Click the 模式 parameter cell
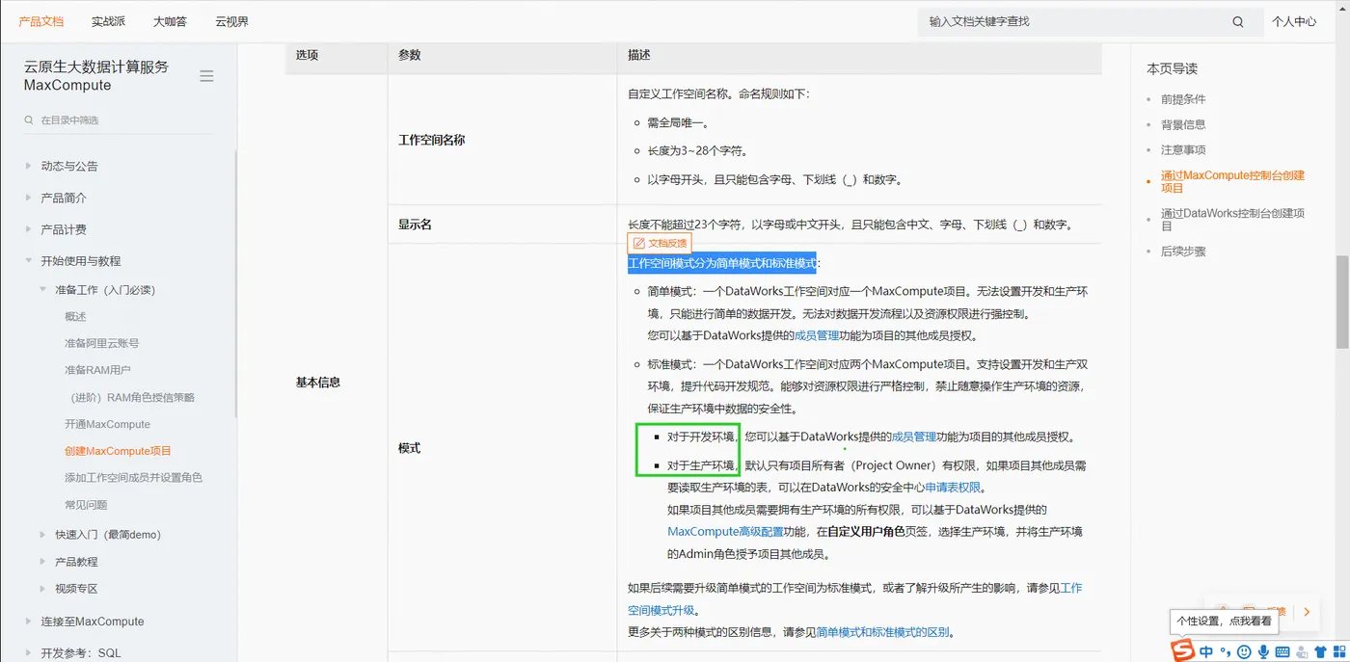The width and height of the screenshot is (1350, 662). coord(501,448)
